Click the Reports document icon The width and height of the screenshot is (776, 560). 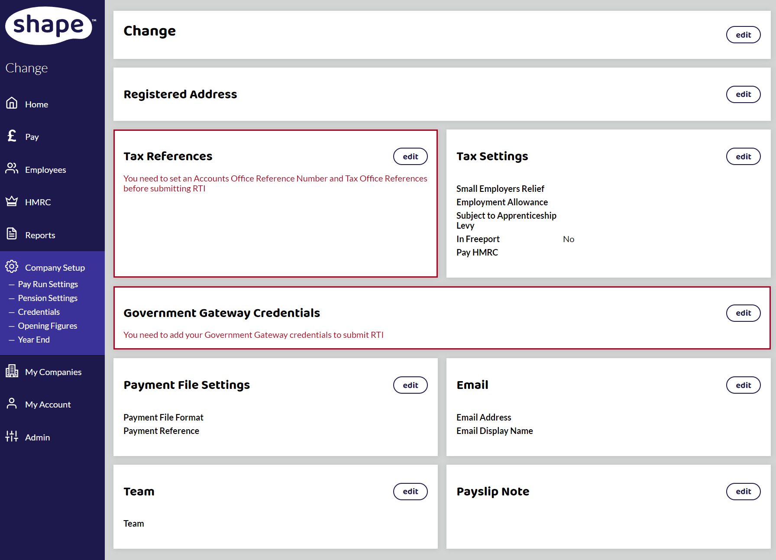12,234
